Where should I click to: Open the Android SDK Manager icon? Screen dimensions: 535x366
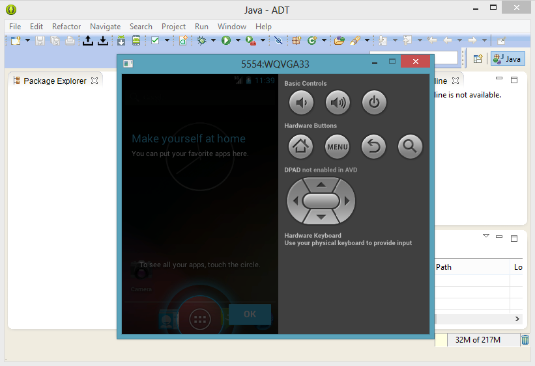coord(121,40)
